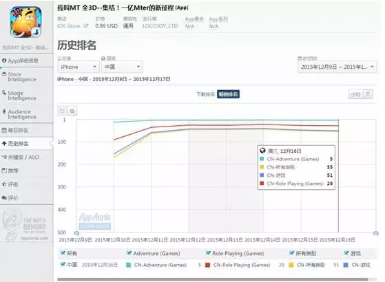Viewport: 385px width, 282px height.
Task: Click the CN-游戏 blue legend swatch
Action: pyautogui.click(x=346, y=265)
